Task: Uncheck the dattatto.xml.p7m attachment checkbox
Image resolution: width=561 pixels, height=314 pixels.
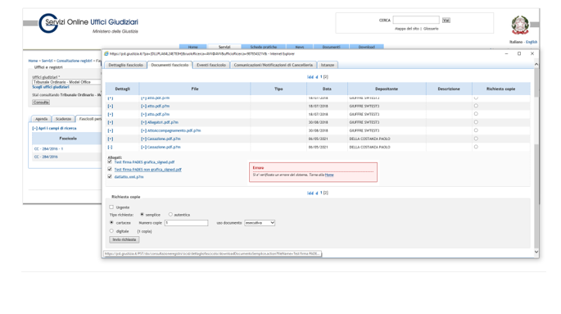Action: click(110, 176)
